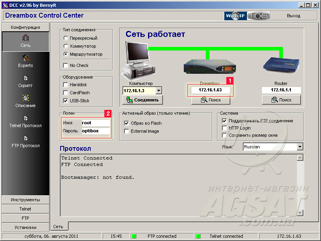This screenshot has width=321, height=241.
Task: Check the External Image option
Action: pos(127,131)
